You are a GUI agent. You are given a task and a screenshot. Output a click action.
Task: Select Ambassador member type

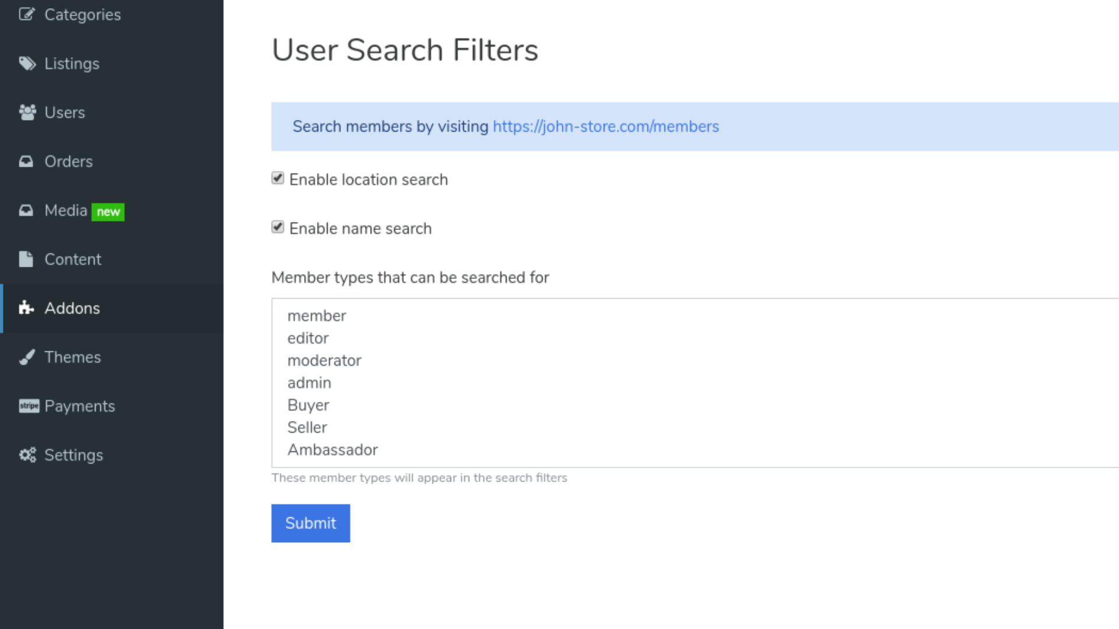tap(332, 450)
